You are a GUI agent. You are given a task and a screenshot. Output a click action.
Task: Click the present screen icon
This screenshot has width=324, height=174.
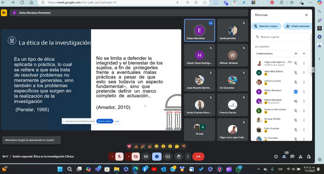point(168,157)
